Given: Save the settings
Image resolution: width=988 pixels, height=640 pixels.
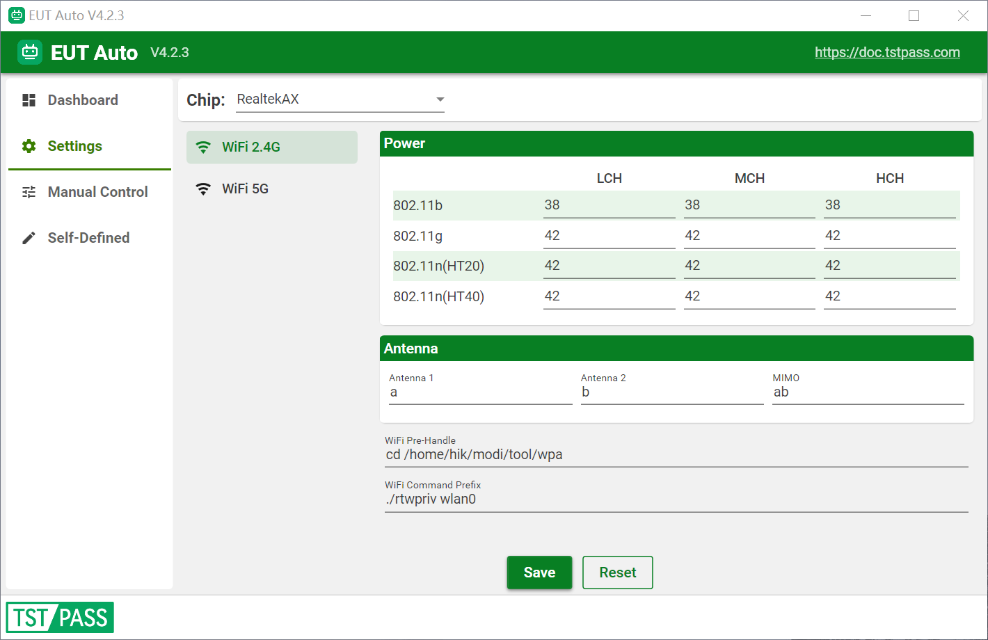Looking at the screenshot, I should tap(539, 573).
